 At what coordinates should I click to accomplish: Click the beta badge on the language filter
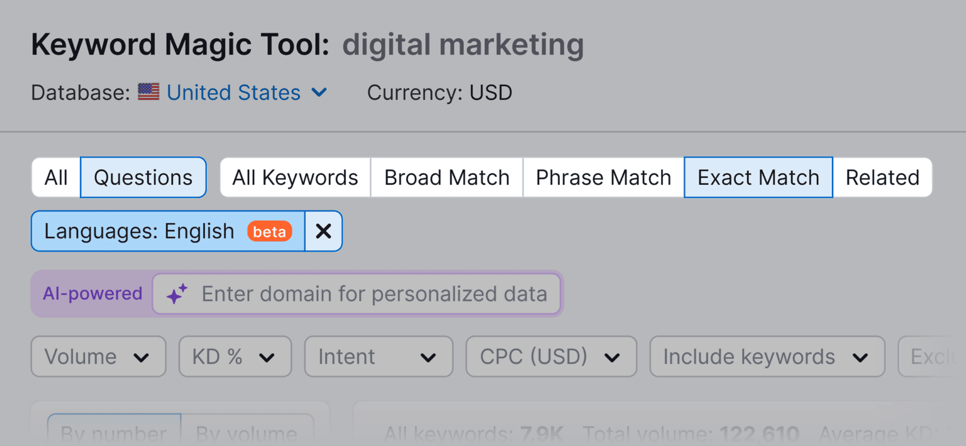269,231
